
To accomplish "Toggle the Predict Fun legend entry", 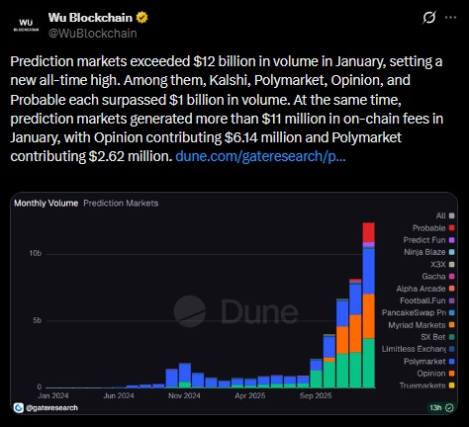I will pyautogui.click(x=428, y=240).
